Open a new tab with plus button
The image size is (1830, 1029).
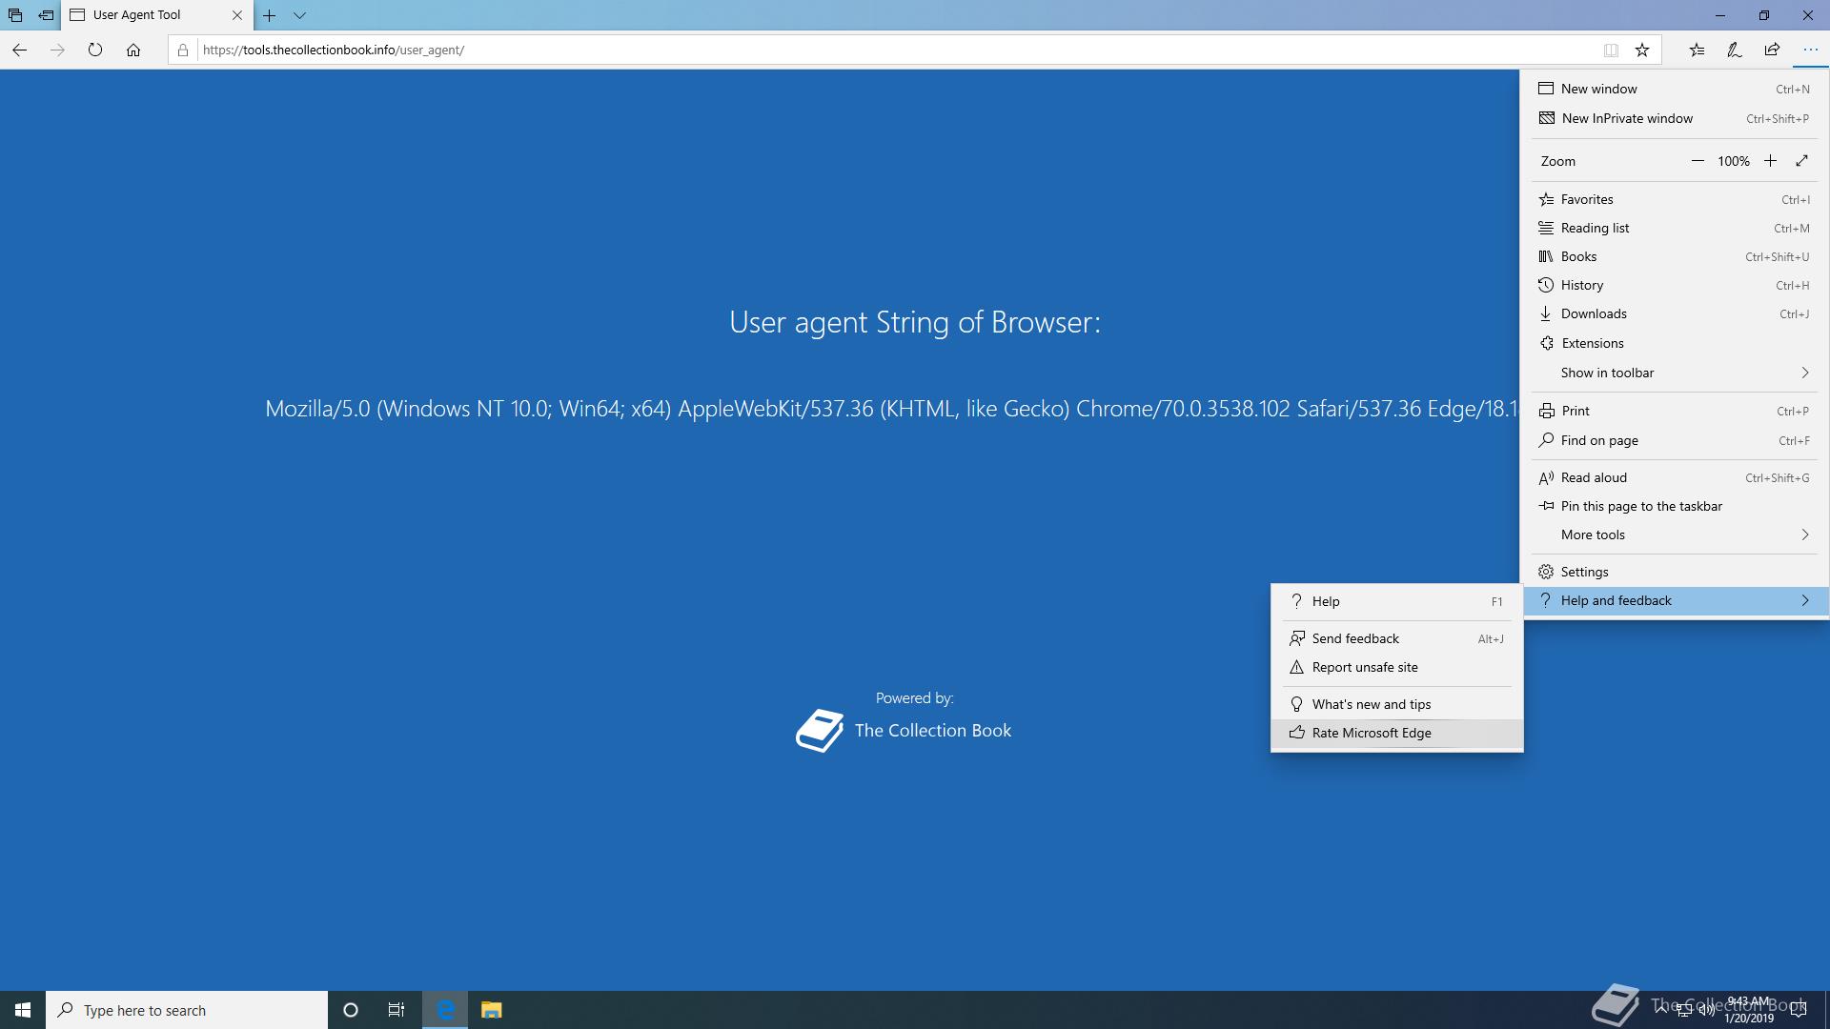[270, 15]
